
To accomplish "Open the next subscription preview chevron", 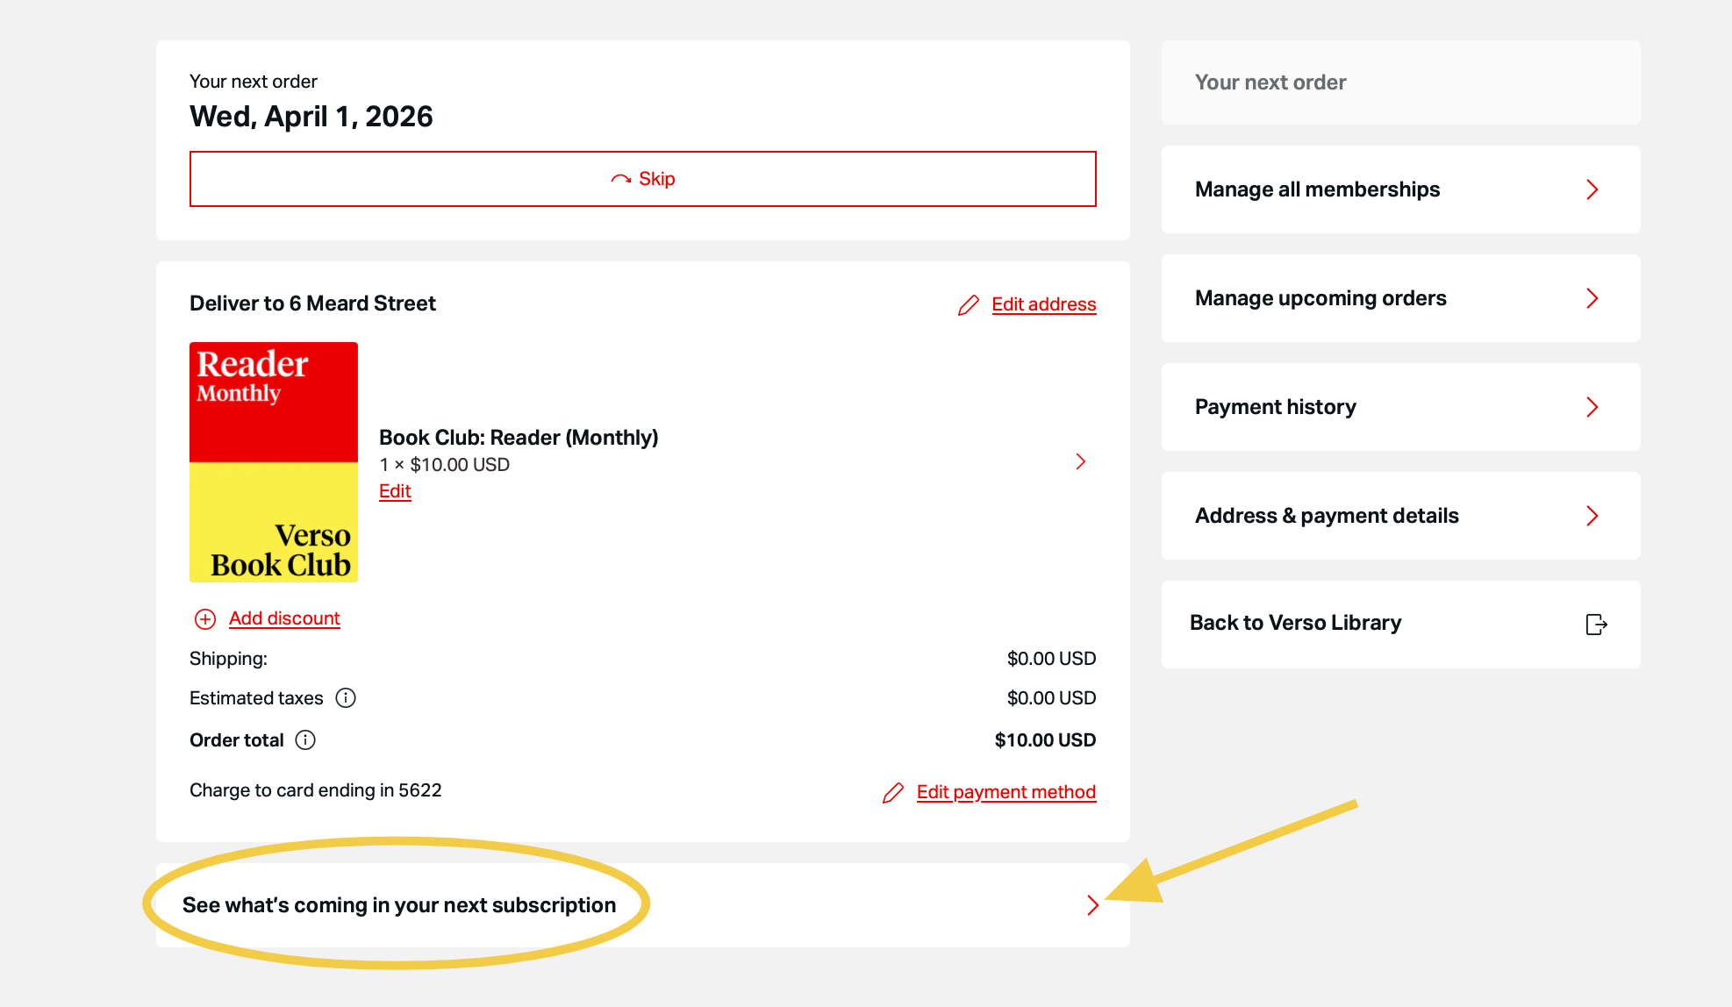I will (1092, 905).
